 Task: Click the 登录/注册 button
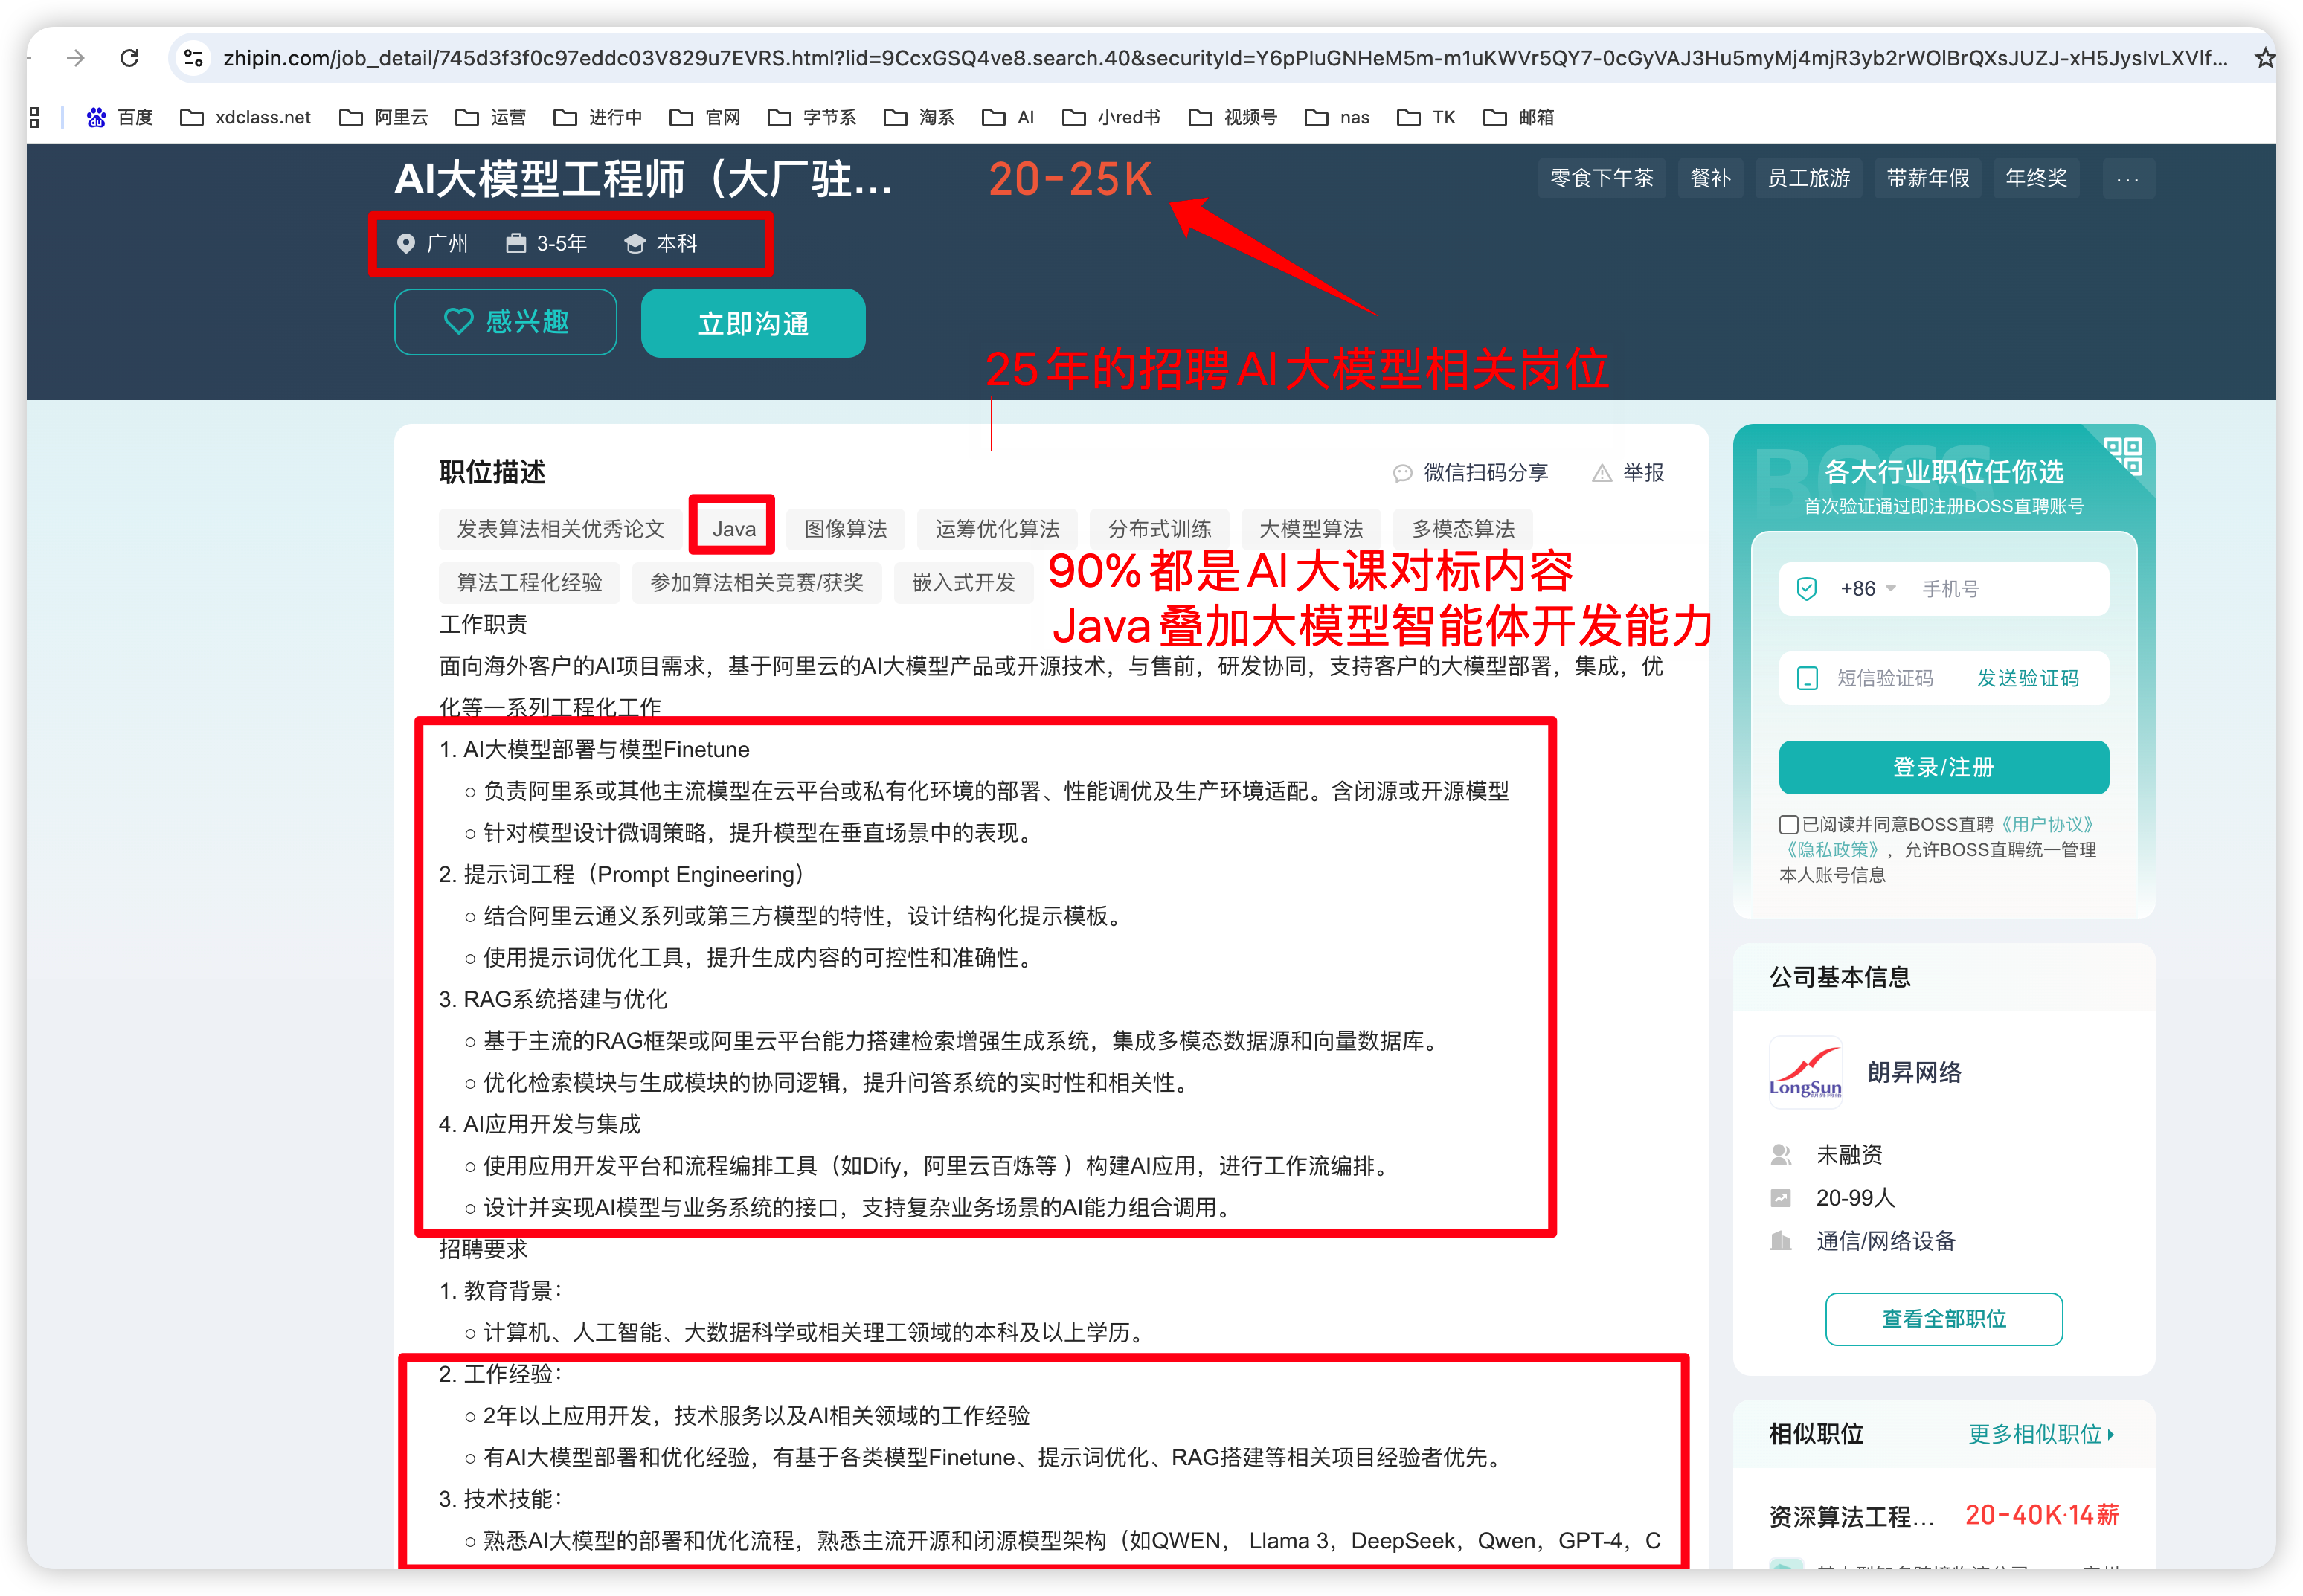(x=1943, y=767)
